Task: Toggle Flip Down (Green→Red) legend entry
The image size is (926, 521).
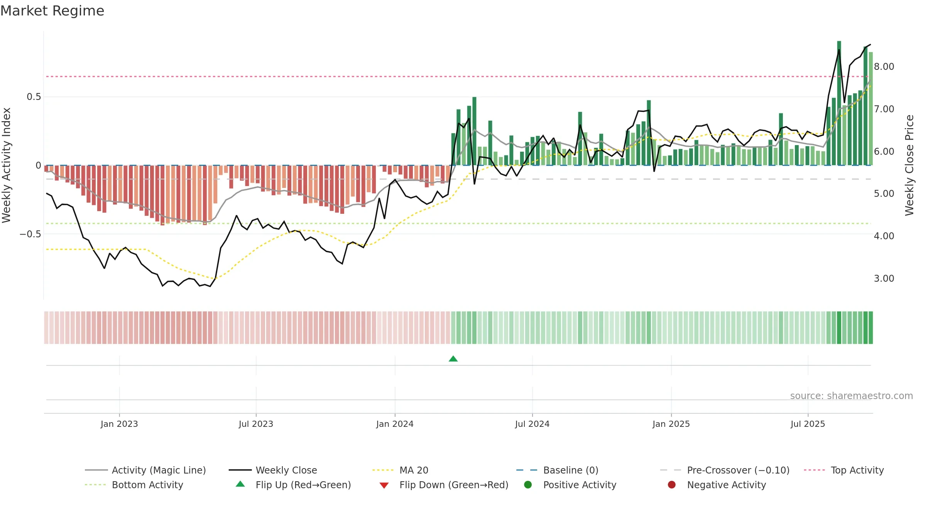Action: pos(444,485)
